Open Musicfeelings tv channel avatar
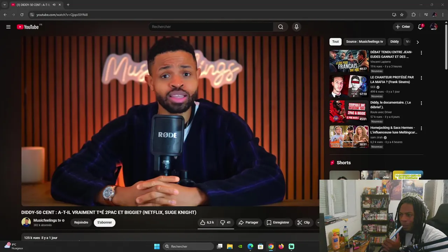The height and width of the screenshot is (252, 448). [x=26, y=222]
